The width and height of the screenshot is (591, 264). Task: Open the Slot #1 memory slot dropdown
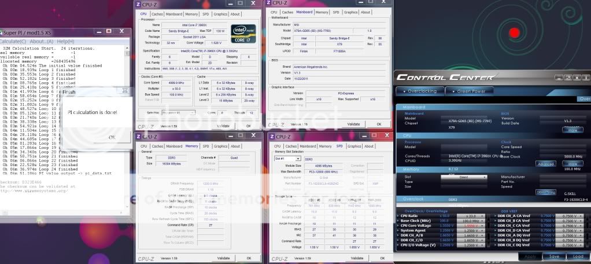click(286, 158)
